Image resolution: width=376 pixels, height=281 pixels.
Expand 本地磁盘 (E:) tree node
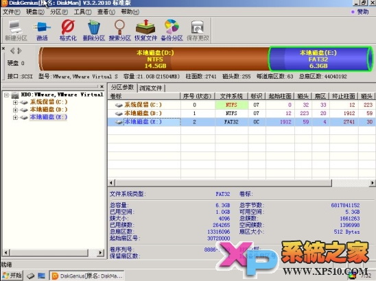click(x=15, y=118)
